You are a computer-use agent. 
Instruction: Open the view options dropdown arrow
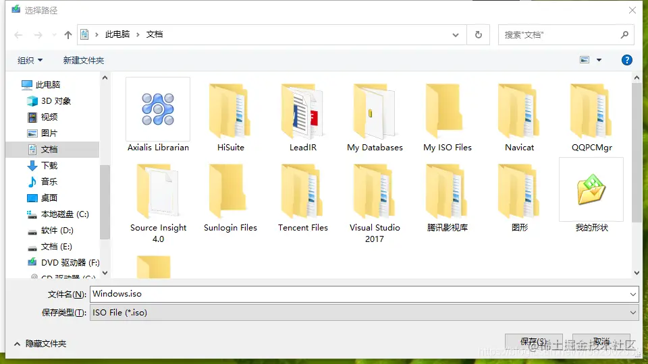coord(599,60)
